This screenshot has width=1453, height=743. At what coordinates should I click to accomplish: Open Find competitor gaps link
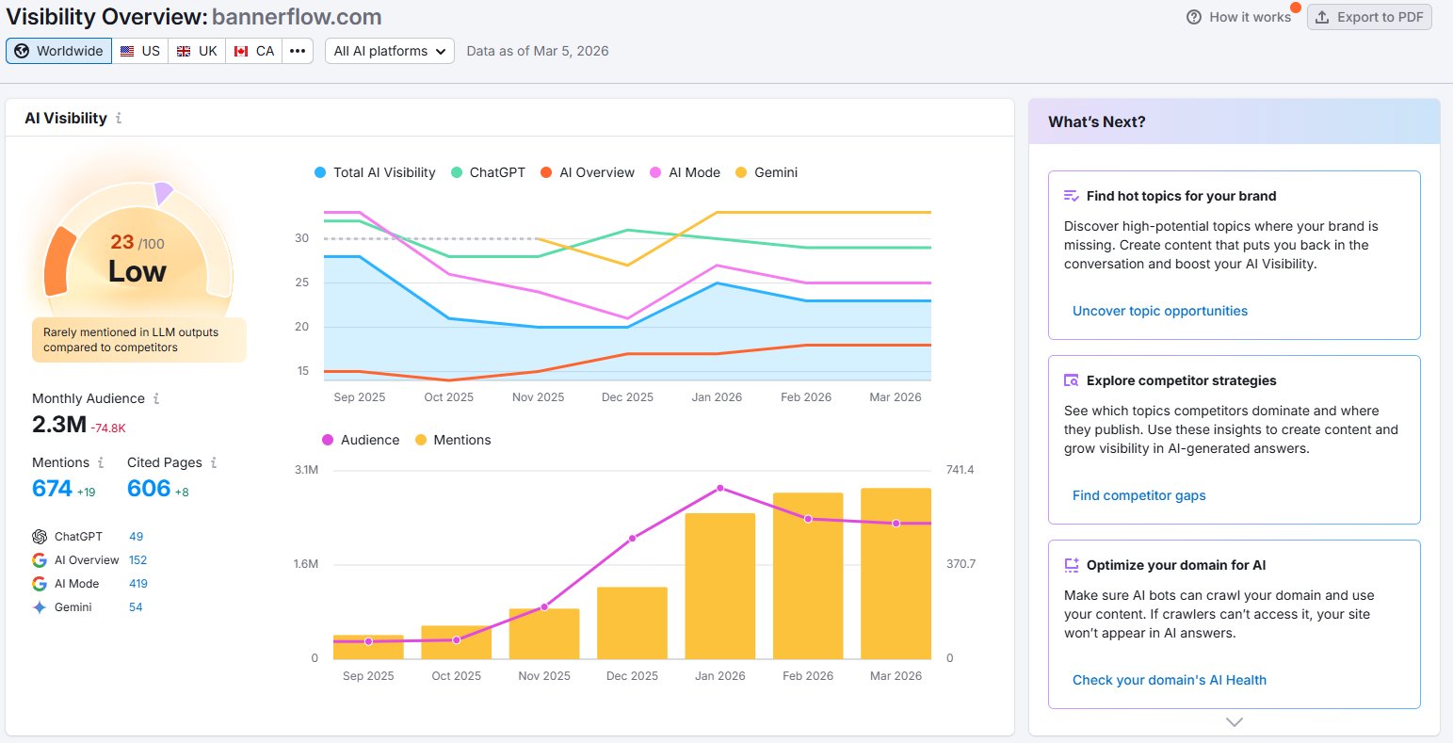click(1139, 495)
